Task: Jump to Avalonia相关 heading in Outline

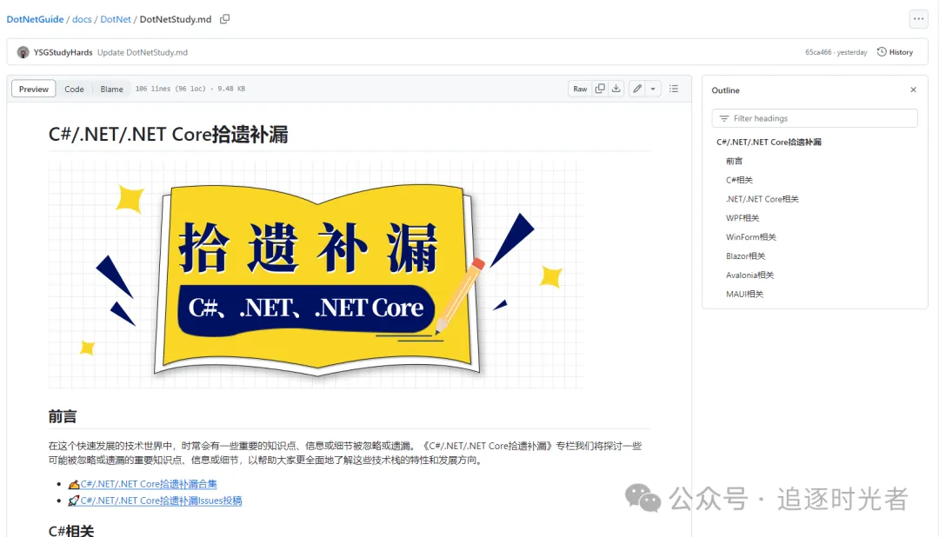Action: [x=749, y=275]
